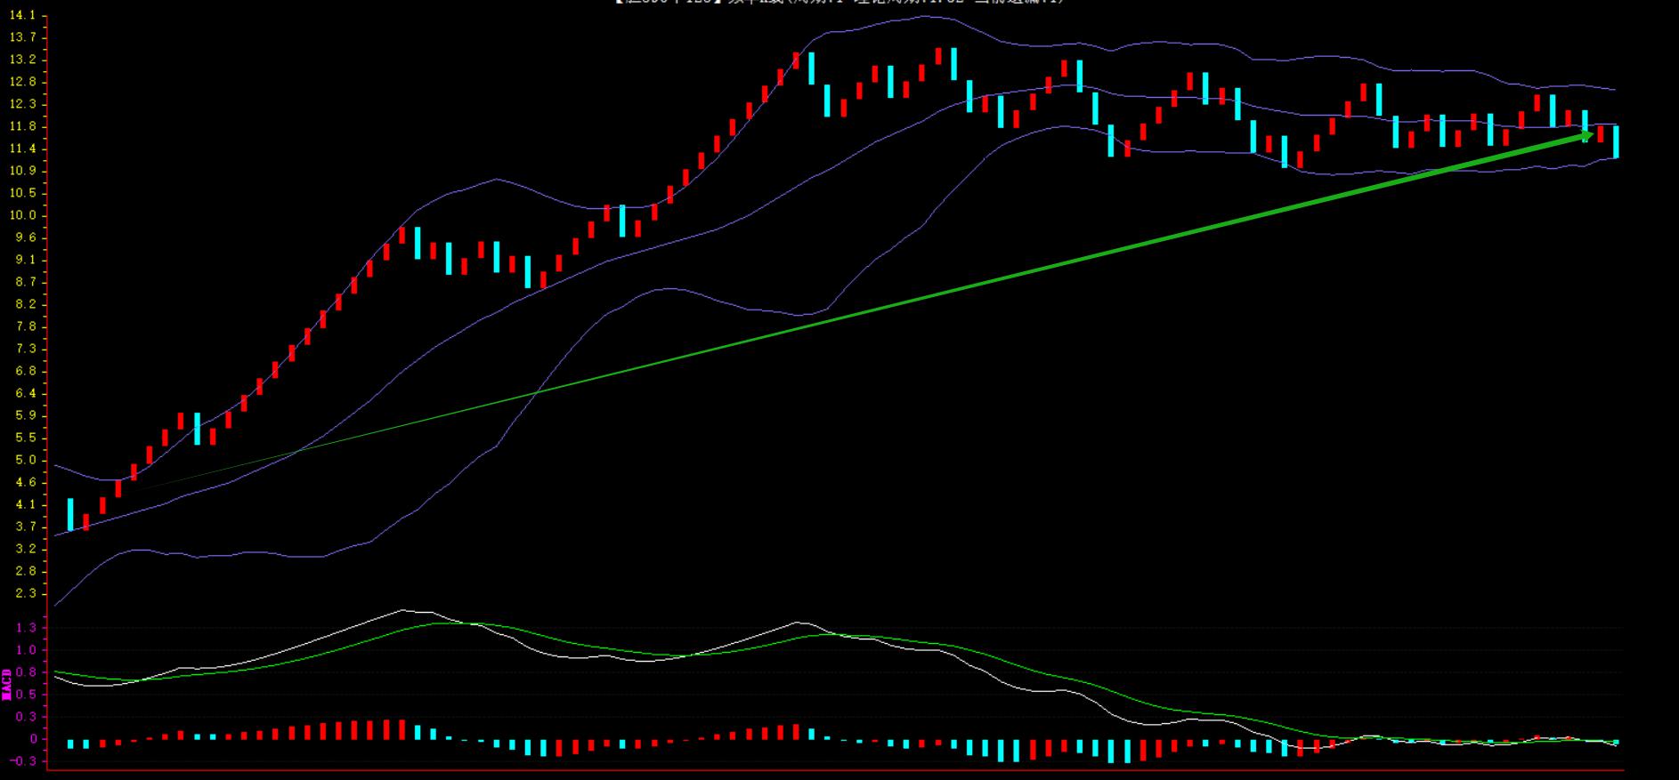
Task: Click the -0.3 MACD axis label
Action: tap(24, 761)
